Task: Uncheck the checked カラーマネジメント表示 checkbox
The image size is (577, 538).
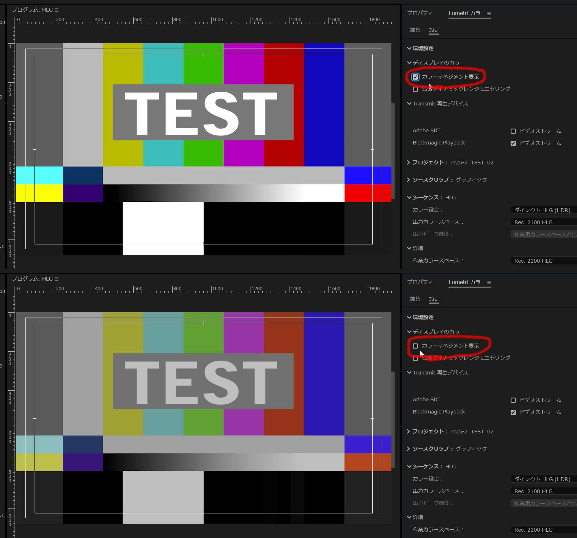Action: tap(415, 77)
